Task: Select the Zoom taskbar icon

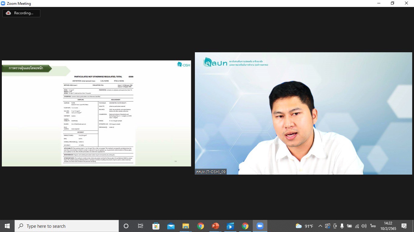Action: (x=260, y=226)
